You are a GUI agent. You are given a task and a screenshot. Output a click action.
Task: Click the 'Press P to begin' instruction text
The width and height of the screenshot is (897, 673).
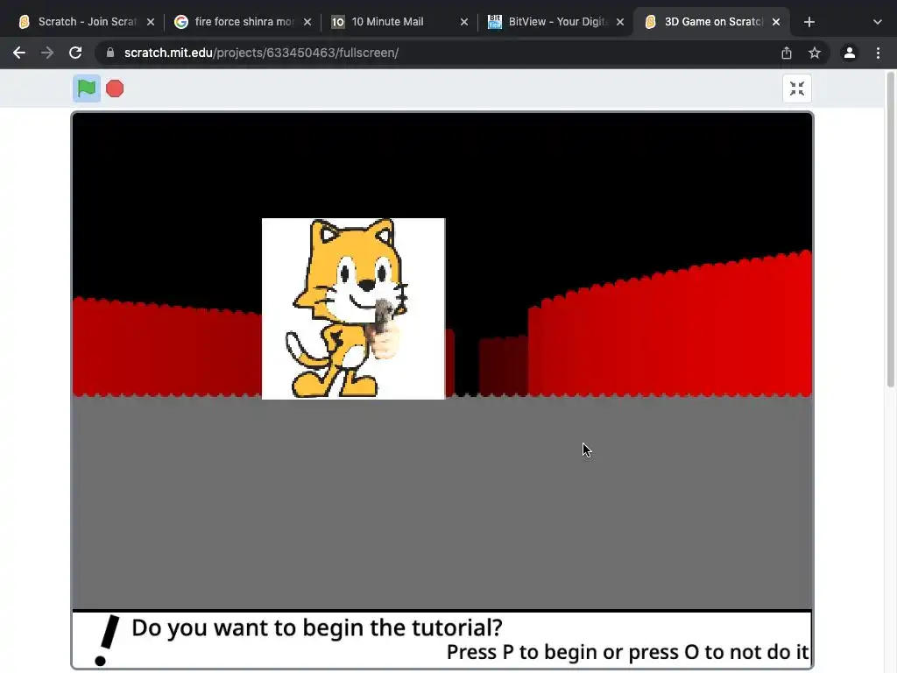point(627,652)
